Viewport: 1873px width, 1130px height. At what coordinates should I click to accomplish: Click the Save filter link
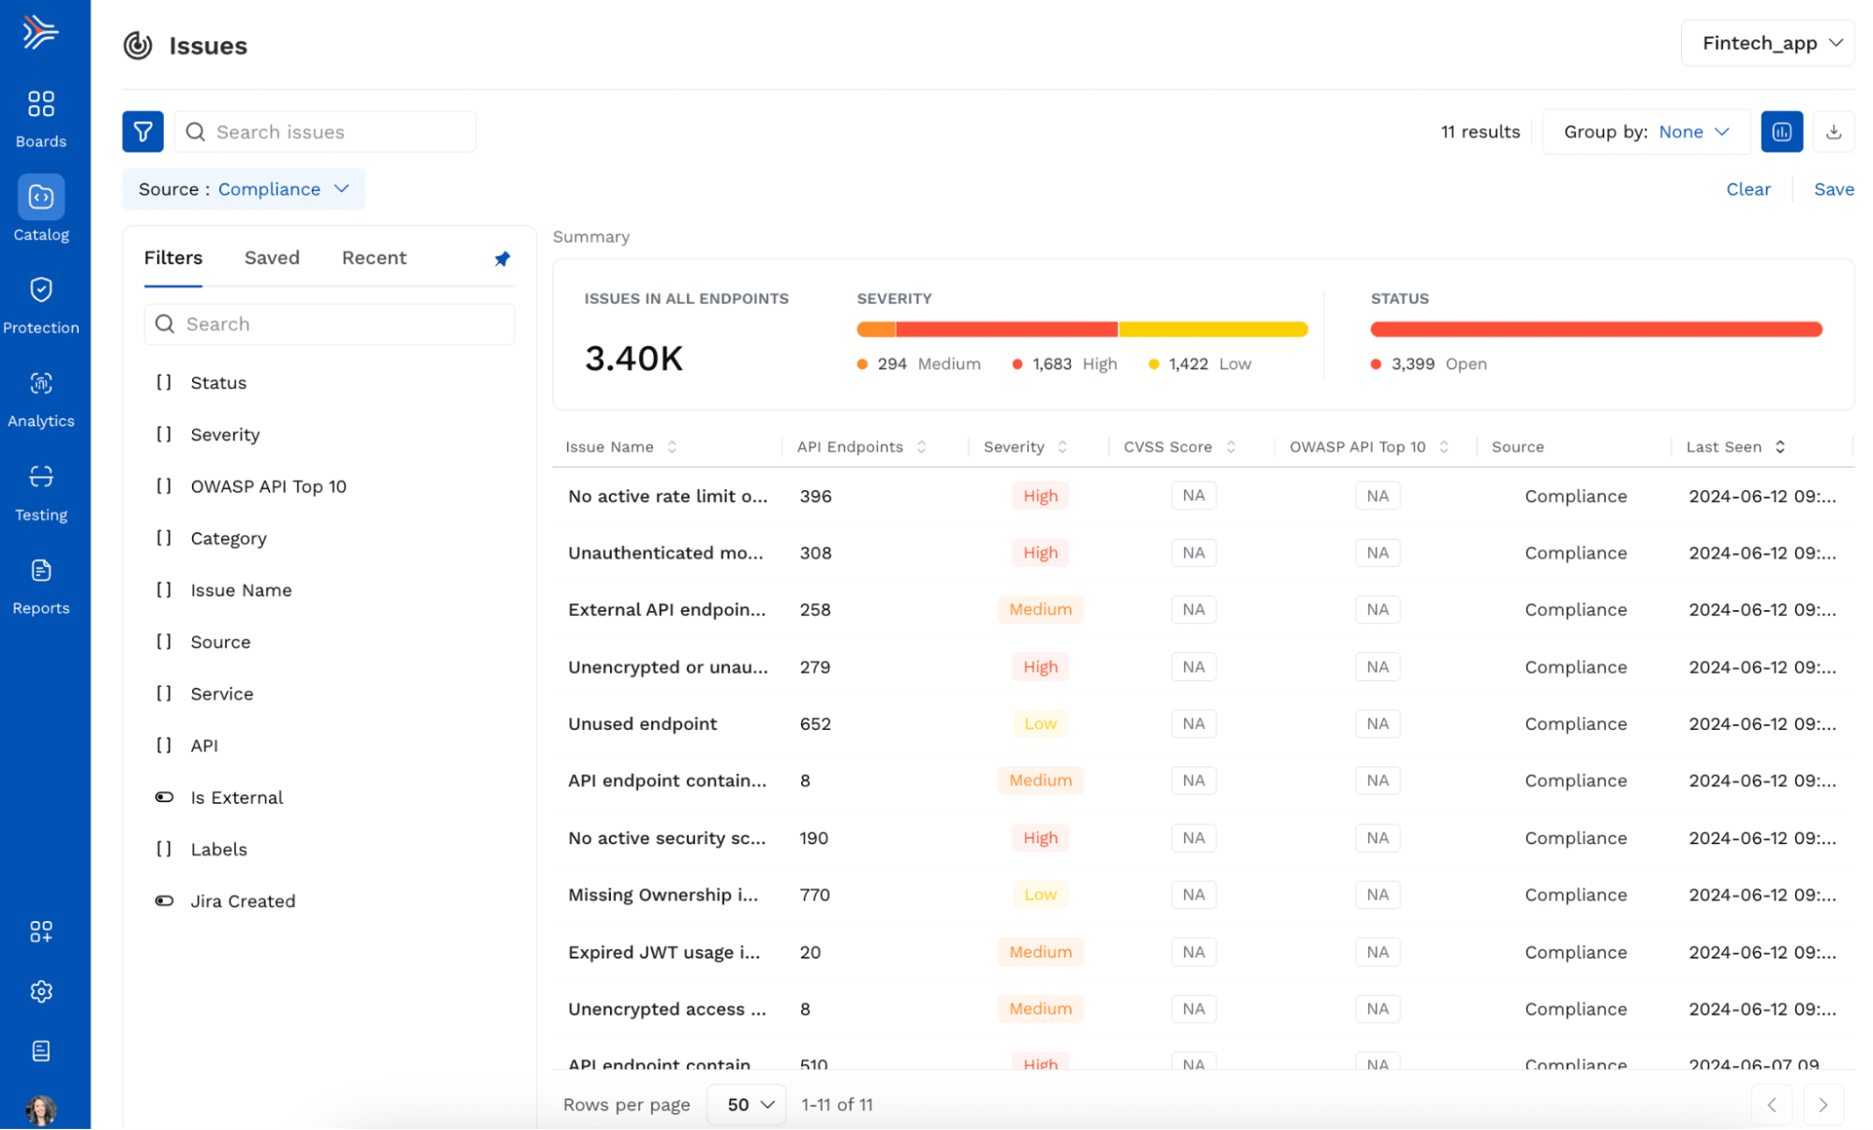[1833, 189]
